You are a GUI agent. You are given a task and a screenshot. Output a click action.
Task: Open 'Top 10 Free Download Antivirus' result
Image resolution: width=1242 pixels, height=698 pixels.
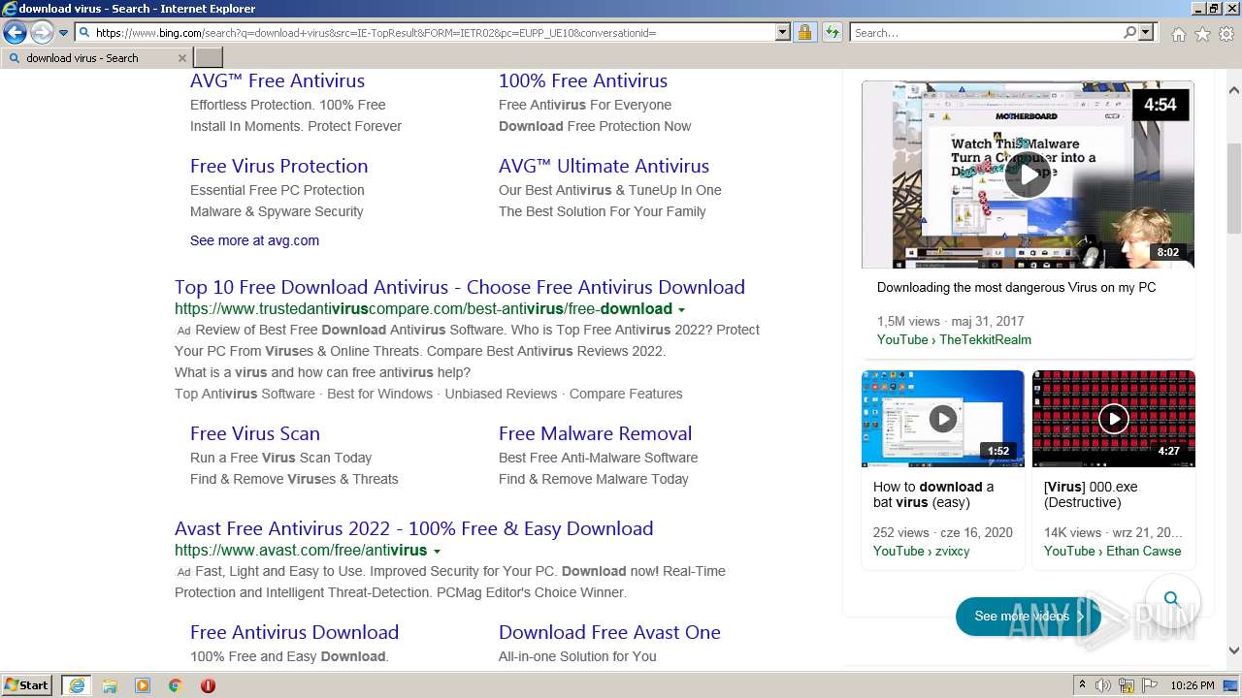(460, 287)
